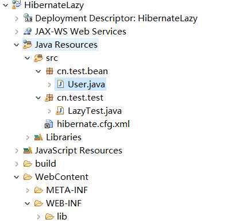This screenshot has width=236, height=223.
Task: Select the src source folder label
Action: tap(52, 58)
